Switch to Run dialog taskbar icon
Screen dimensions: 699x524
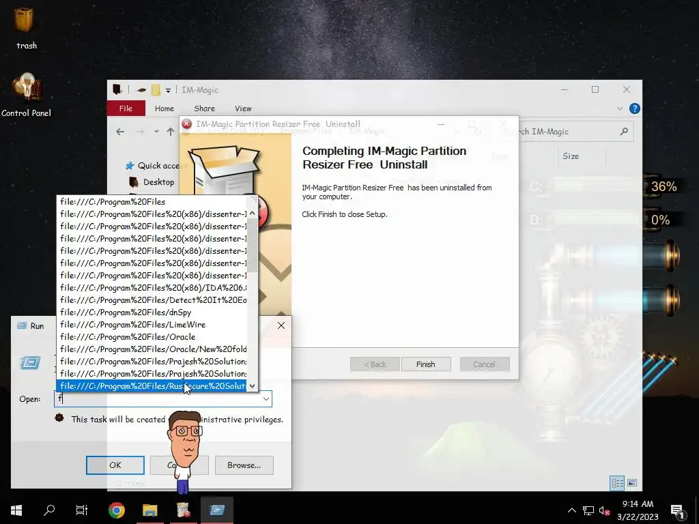click(216, 510)
